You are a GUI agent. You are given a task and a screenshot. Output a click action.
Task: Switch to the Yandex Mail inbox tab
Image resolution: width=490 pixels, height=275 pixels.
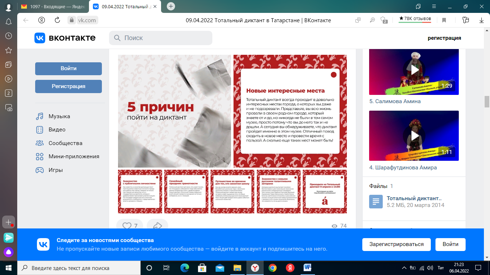coord(53,6)
